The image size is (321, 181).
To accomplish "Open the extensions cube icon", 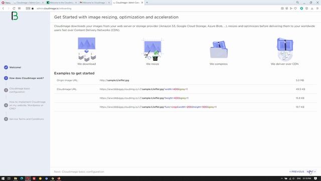I will (306, 9).
